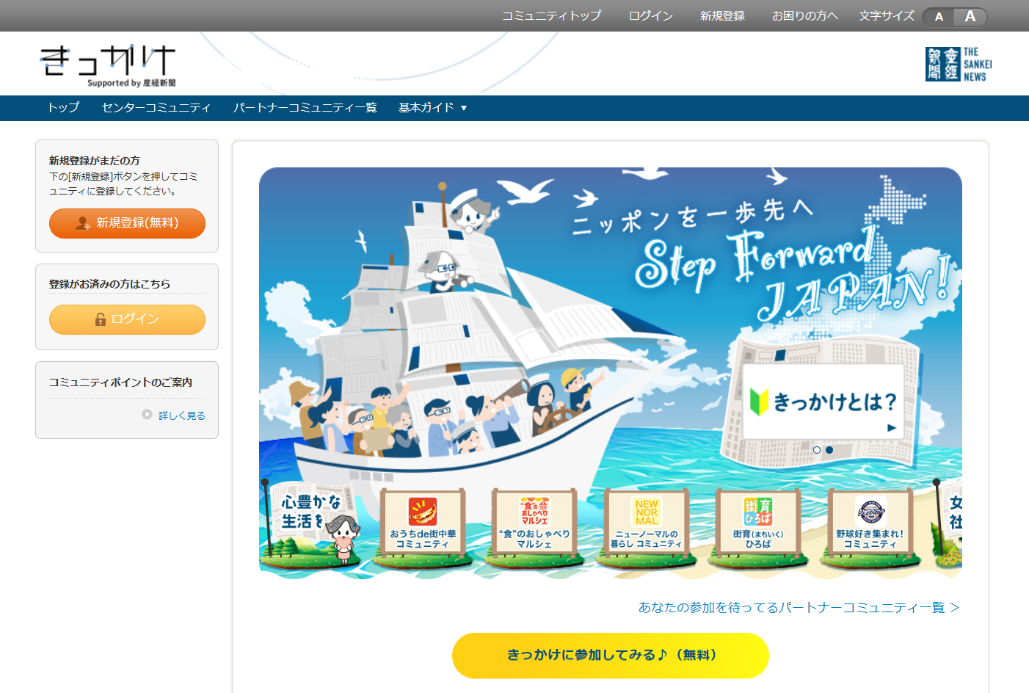Click the orange 新規登録(無料) button
Image resolution: width=1029 pixels, height=693 pixels.
click(x=127, y=223)
